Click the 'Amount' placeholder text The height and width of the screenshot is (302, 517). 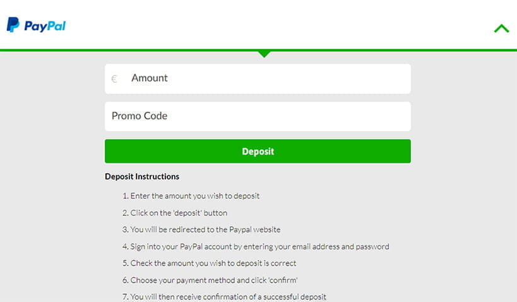point(150,78)
